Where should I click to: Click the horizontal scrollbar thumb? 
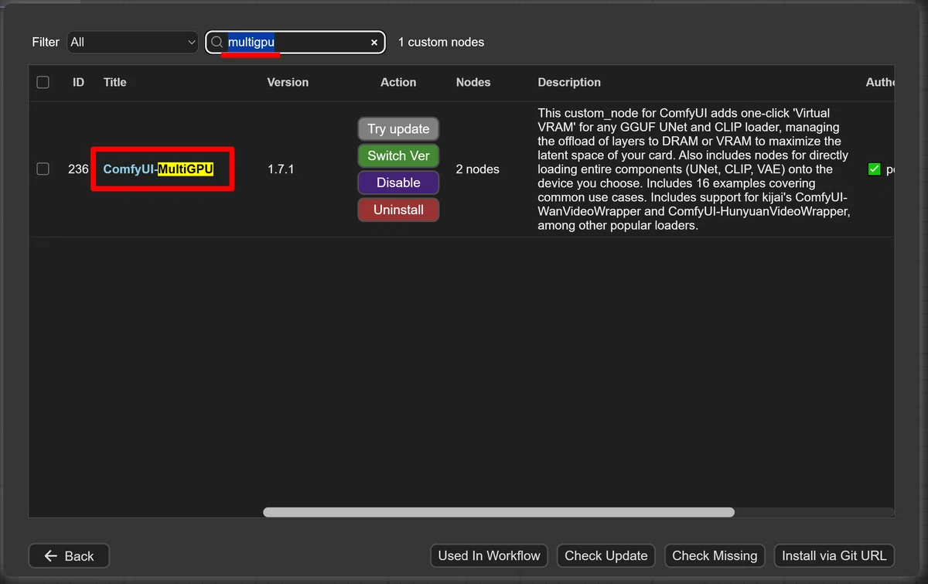499,512
